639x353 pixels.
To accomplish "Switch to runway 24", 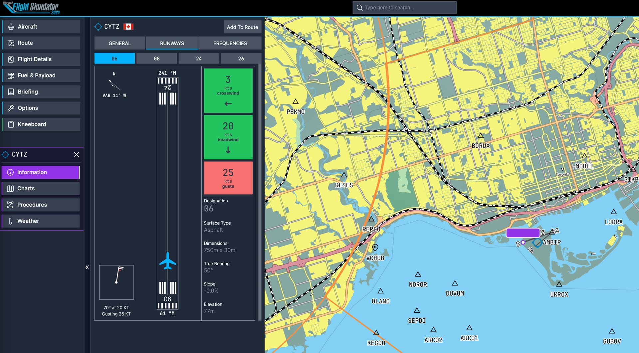I will pos(199,59).
